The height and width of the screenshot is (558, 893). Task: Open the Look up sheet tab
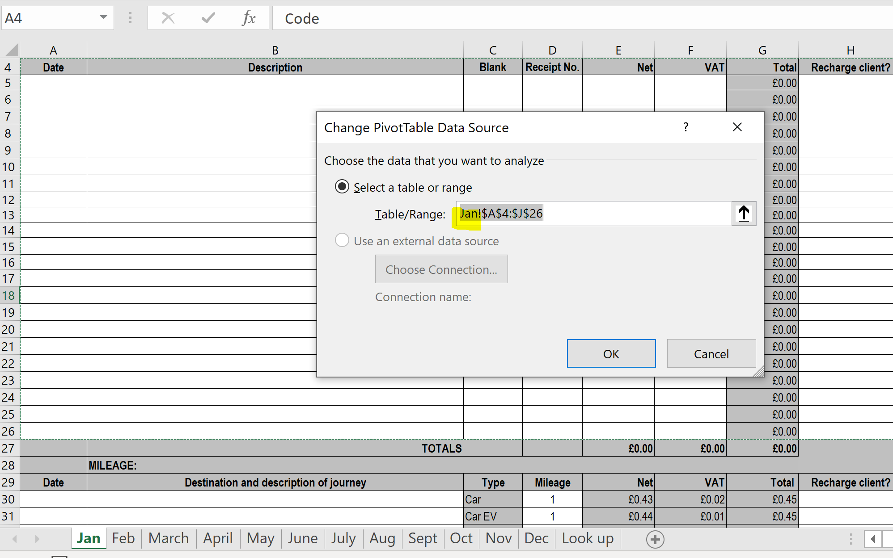pyautogui.click(x=588, y=538)
